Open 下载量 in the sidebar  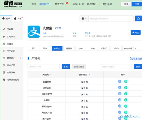point(10,29)
